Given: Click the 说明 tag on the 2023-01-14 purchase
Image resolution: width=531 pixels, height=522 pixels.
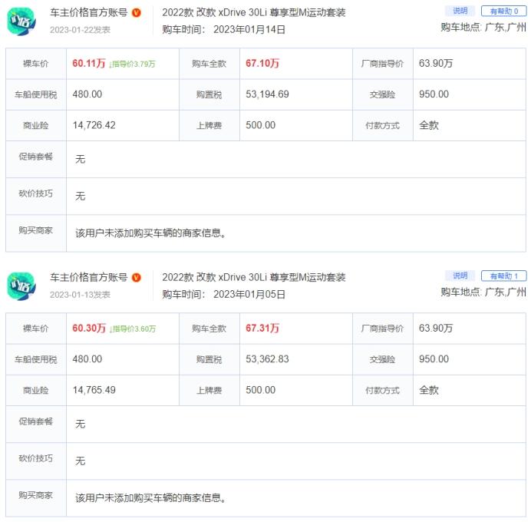Looking at the screenshot, I should click(x=460, y=11).
